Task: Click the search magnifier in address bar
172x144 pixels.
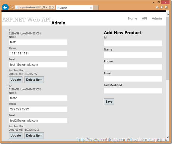Action: (44, 7)
